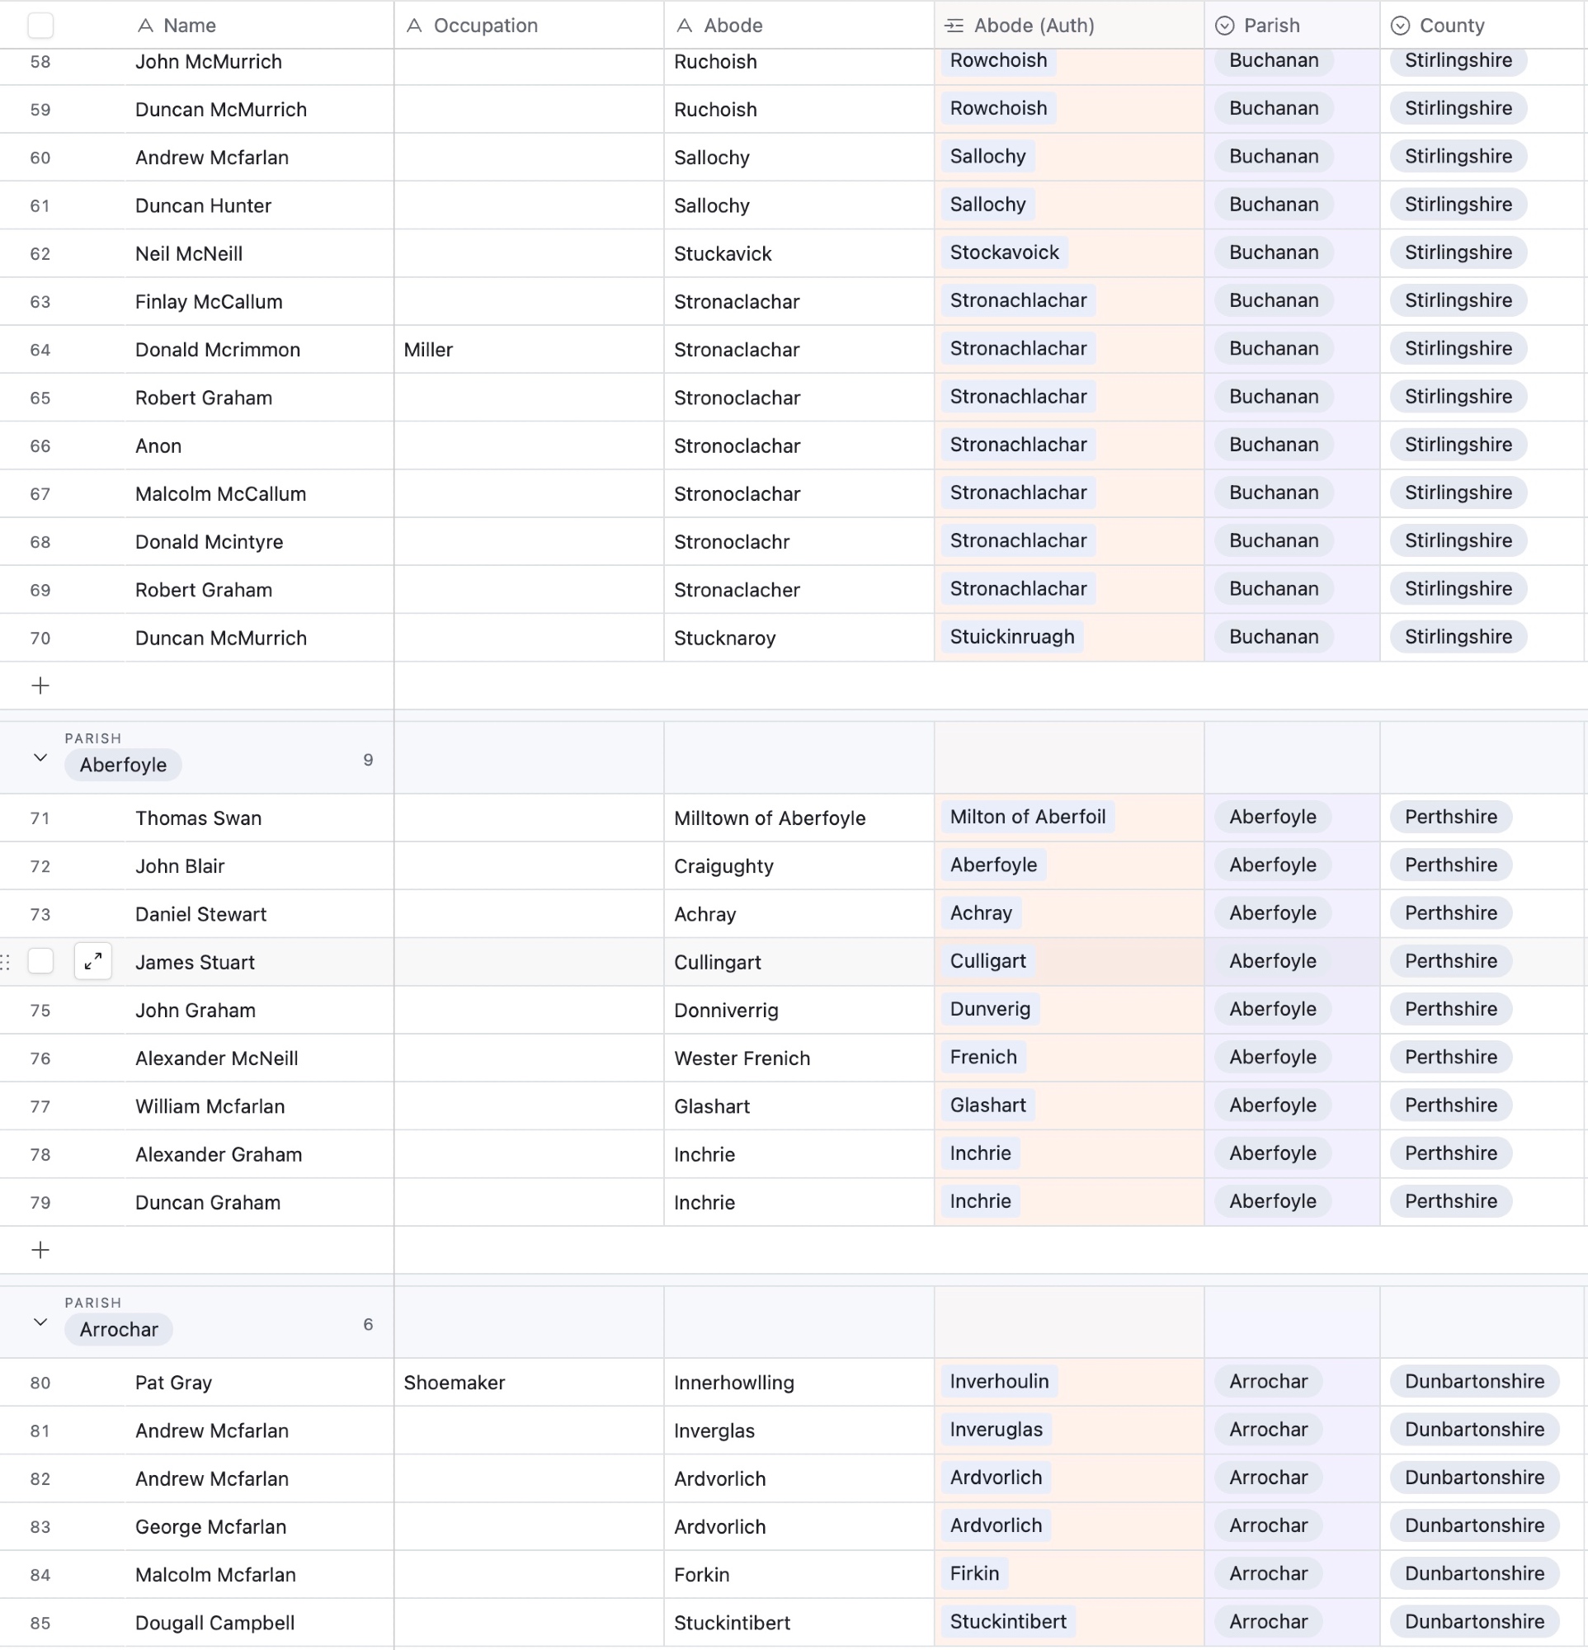This screenshot has width=1588, height=1650.
Task: Tick the checkbox for James Stuart row
Action: (x=40, y=960)
